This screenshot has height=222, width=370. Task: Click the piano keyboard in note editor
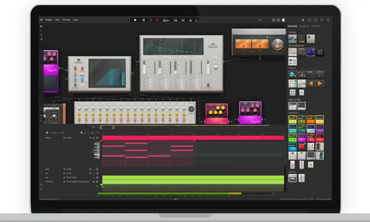[97, 150]
